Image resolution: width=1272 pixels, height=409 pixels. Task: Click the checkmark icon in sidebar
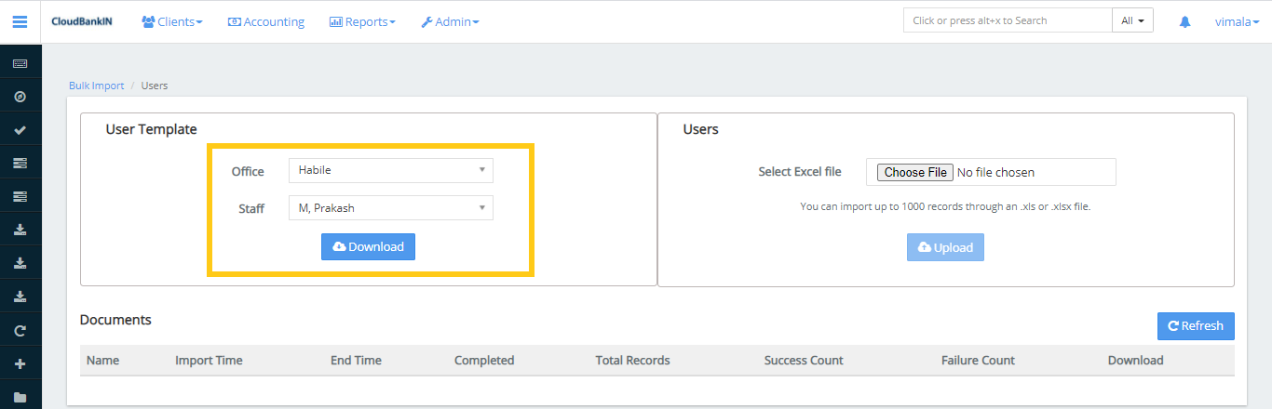[20, 130]
